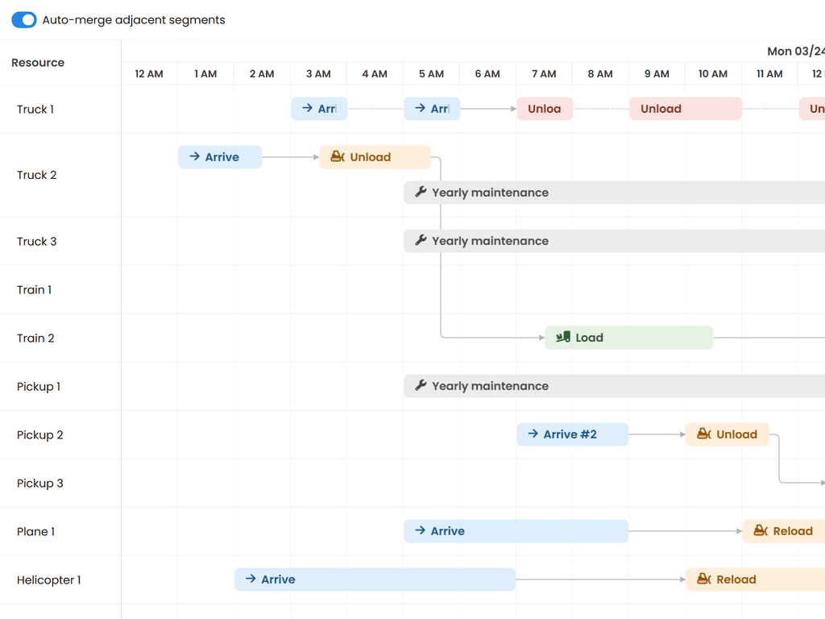Select the Helicopter 1 resource row
Image resolution: width=825 pixels, height=619 pixels.
pos(49,580)
